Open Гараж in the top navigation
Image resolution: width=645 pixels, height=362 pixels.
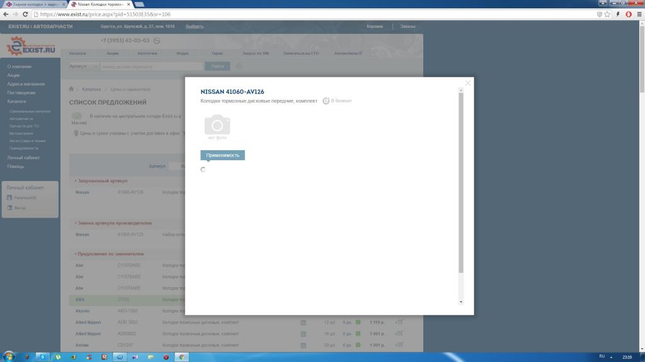217,53
